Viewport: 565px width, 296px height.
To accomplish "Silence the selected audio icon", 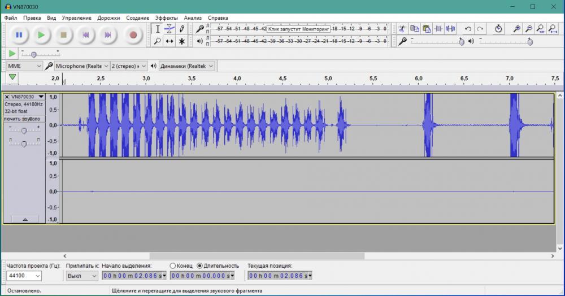I will pyautogui.click(x=450, y=29).
